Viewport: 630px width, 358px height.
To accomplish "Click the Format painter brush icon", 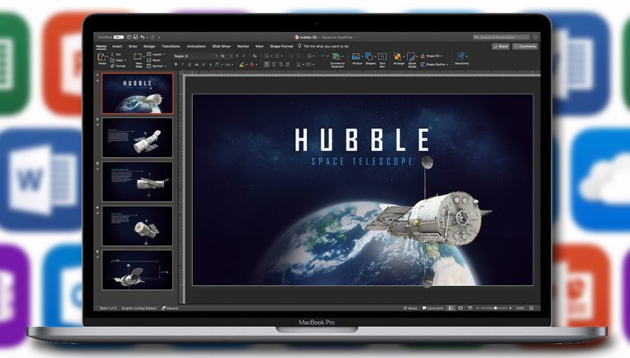I will point(113,66).
